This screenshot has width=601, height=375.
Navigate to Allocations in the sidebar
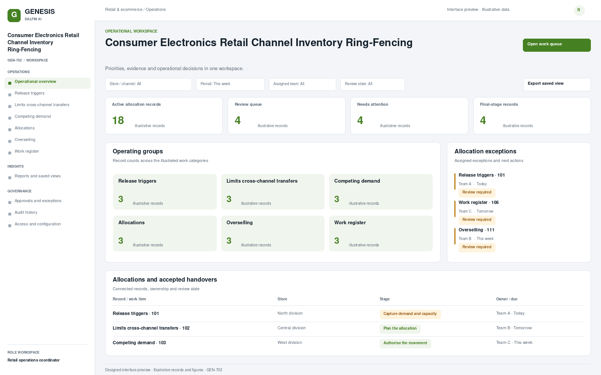tap(47, 128)
